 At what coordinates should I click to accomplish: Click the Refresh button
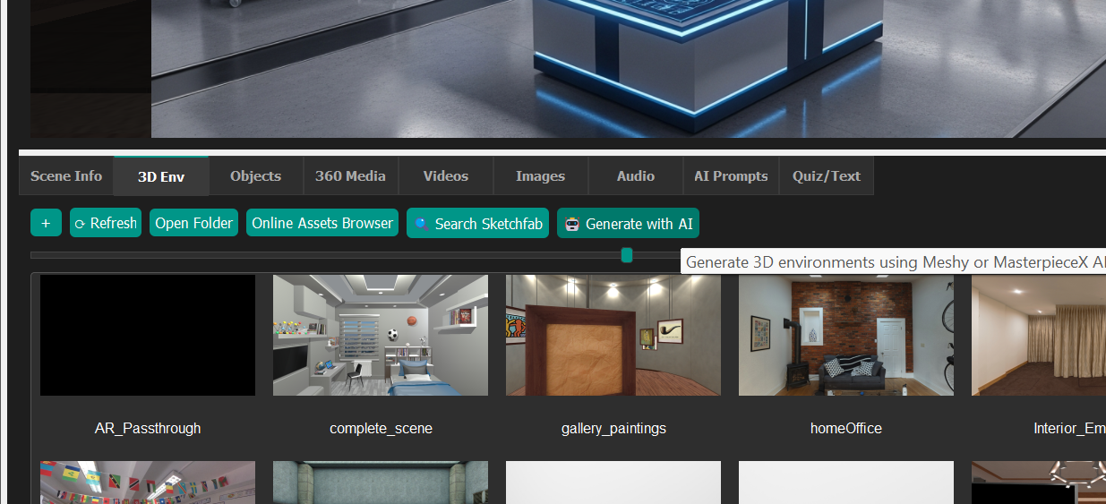[106, 223]
